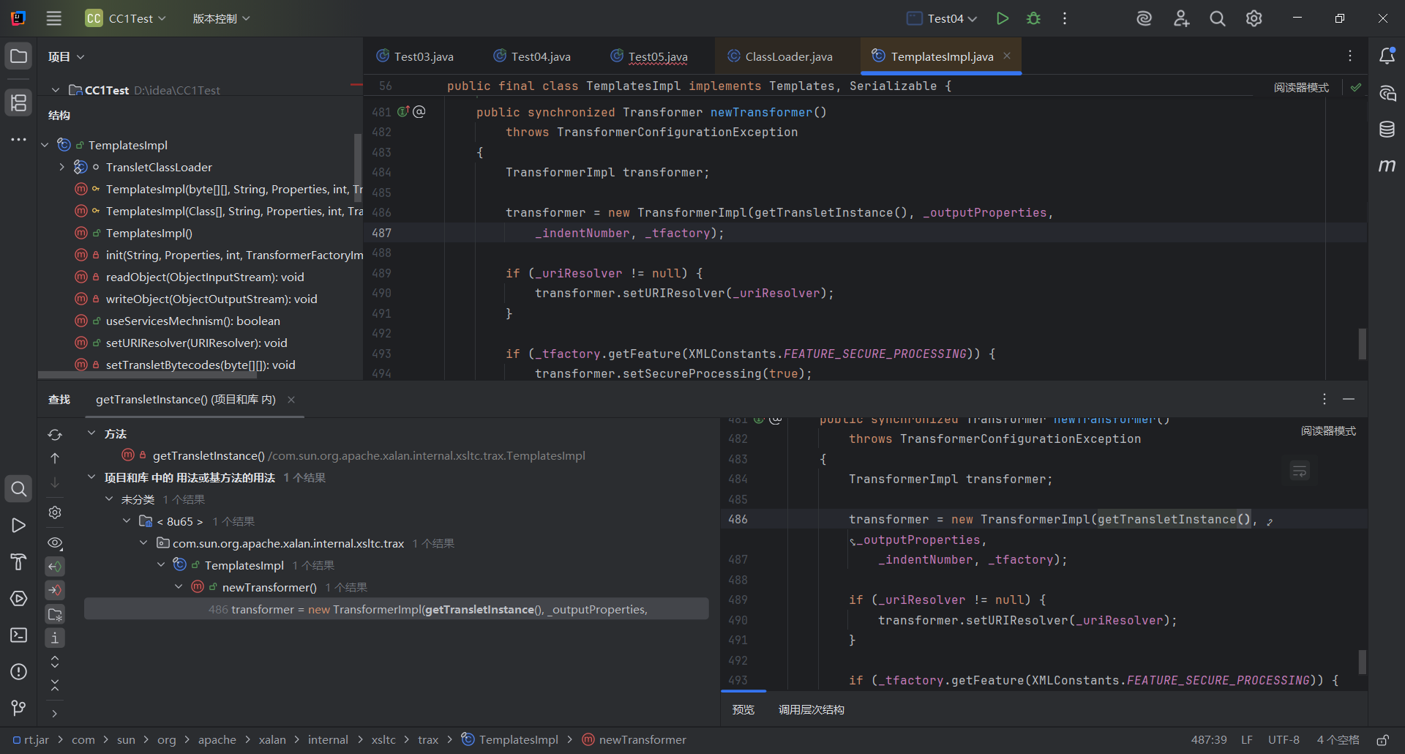This screenshot has width=1405, height=754.
Task: Switch to the 调用层次结构 tab
Action: point(811,709)
